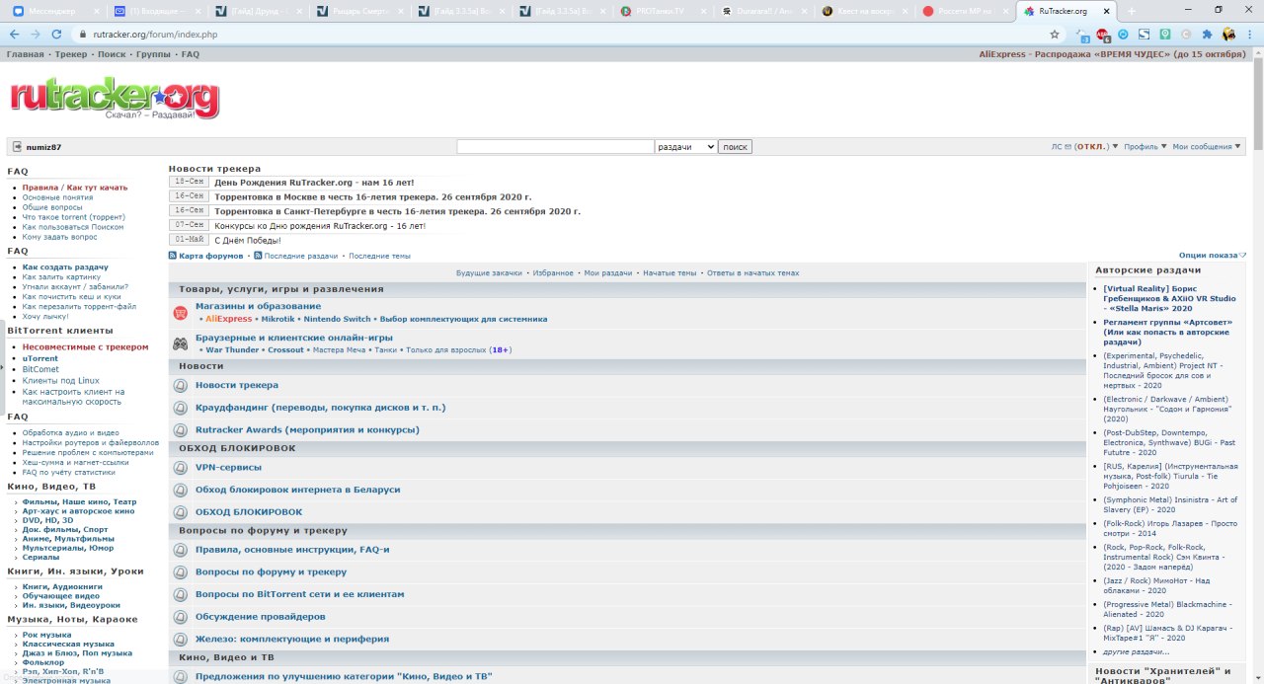Screen dimensions: 1264x684
Task: Open the Группы menu item
Action: 153,54
